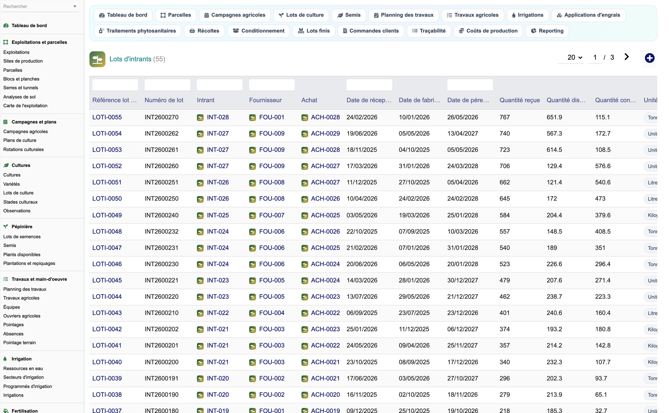Go to next page with chevron arrow

tap(626, 57)
